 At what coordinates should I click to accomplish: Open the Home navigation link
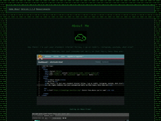coord(11,9)
